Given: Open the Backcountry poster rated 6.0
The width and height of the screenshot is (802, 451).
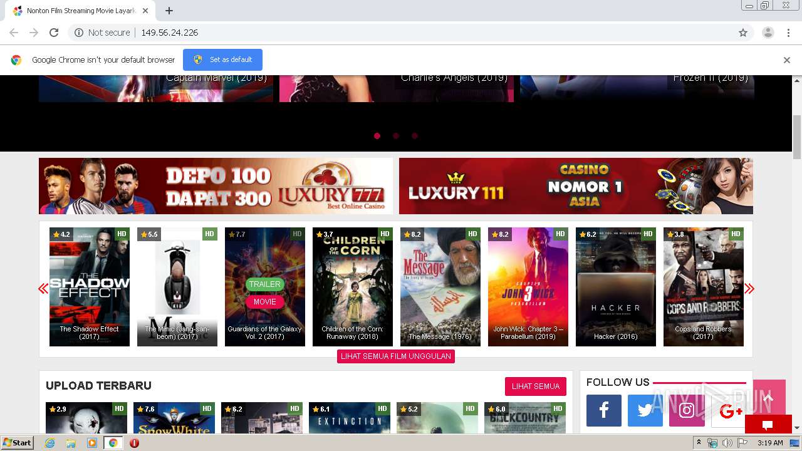Looking at the screenshot, I should pos(525,418).
